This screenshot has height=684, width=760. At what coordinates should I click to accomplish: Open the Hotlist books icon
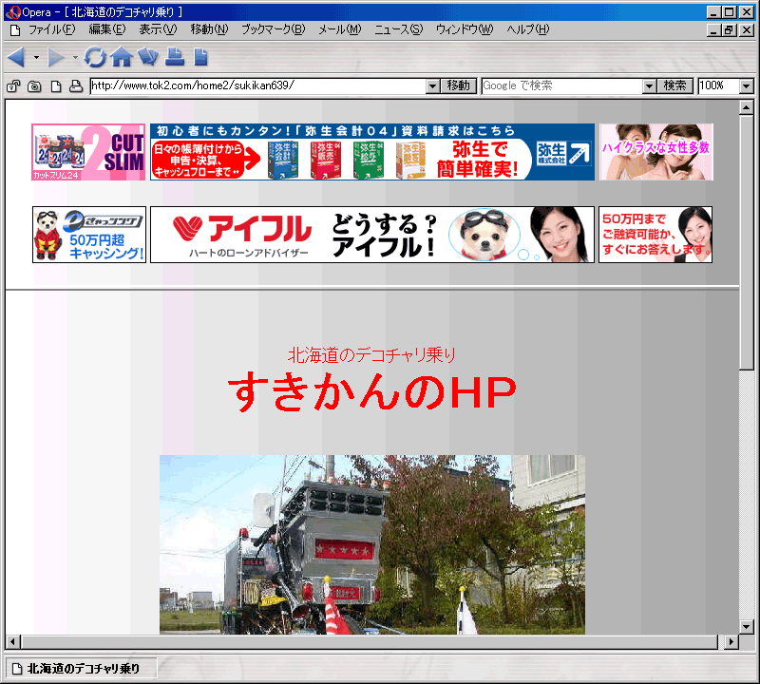(x=148, y=57)
